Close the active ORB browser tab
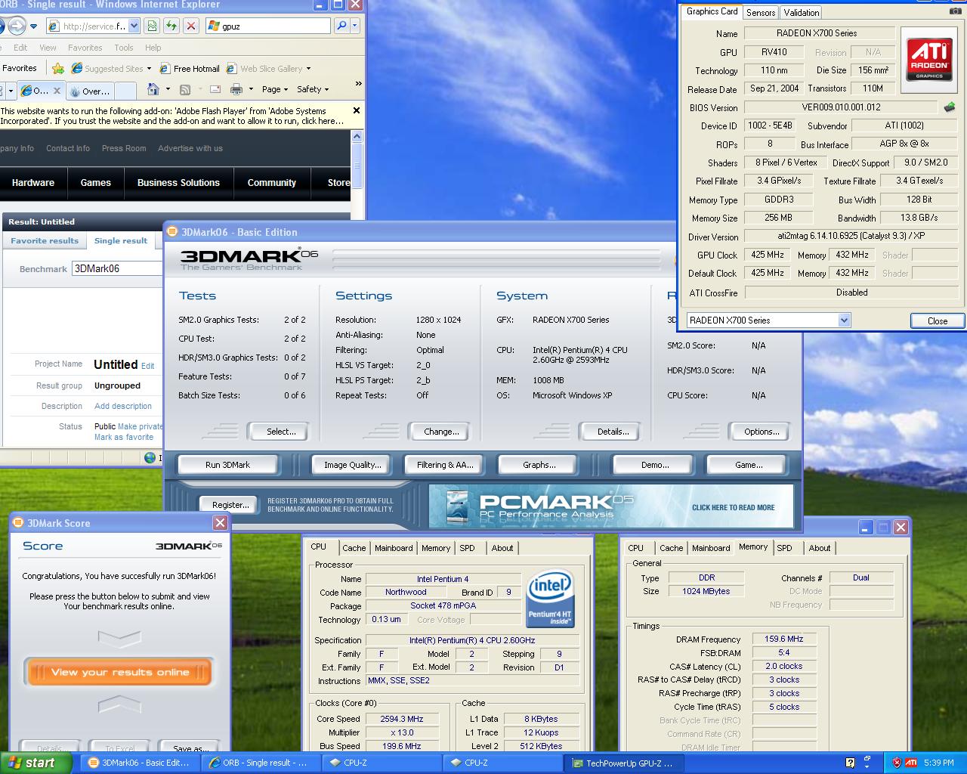The height and width of the screenshot is (774, 967). click(56, 91)
